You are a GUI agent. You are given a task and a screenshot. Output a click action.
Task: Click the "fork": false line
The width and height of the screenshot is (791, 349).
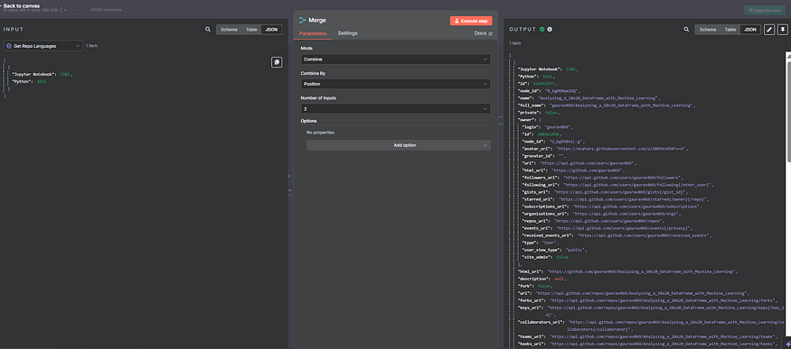click(x=535, y=286)
